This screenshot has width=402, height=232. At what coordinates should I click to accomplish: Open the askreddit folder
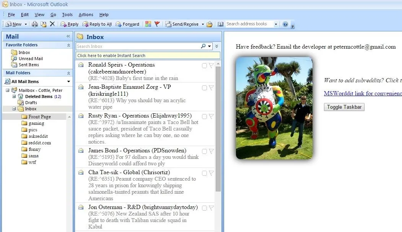pyautogui.click(x=35, y=136)
